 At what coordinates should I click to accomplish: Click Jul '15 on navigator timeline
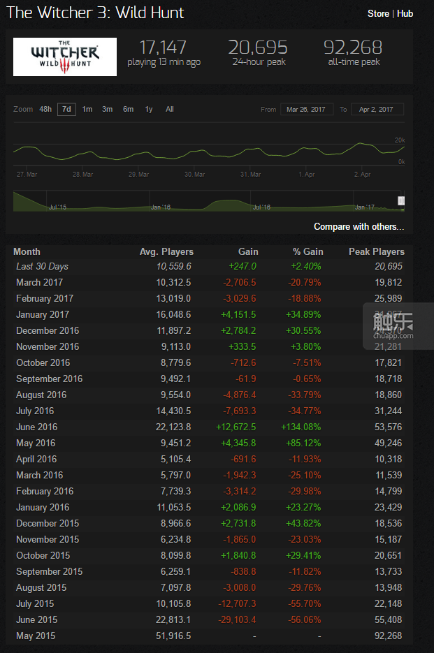point(57,207)
